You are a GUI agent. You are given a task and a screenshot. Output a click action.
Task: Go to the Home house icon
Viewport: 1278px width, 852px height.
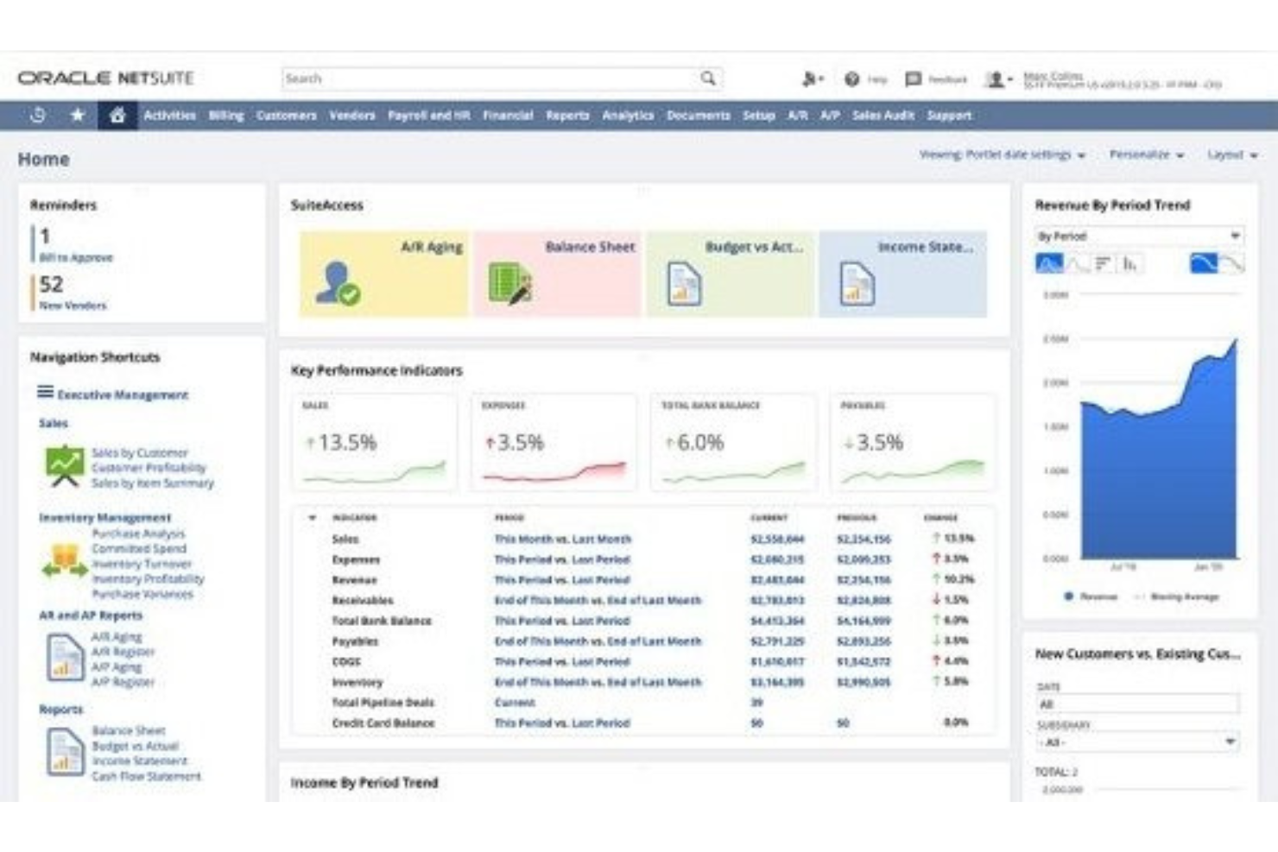pos(117,115)
